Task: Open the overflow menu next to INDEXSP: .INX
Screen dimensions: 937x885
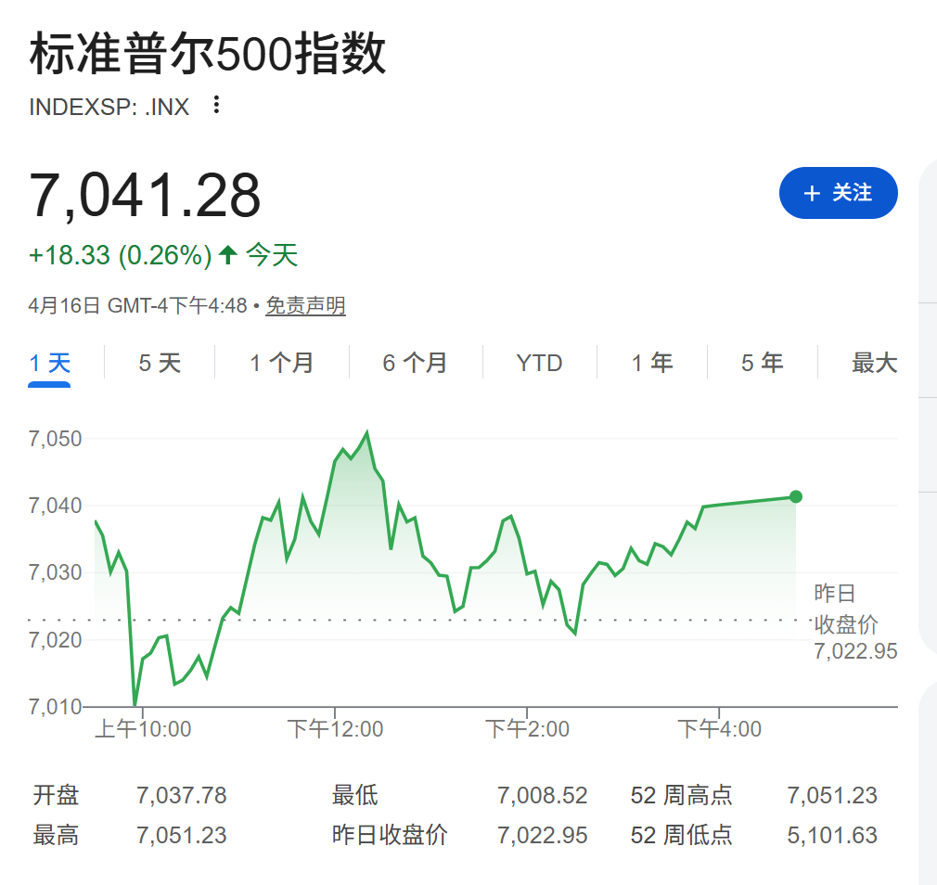Action: pos(216,106)
